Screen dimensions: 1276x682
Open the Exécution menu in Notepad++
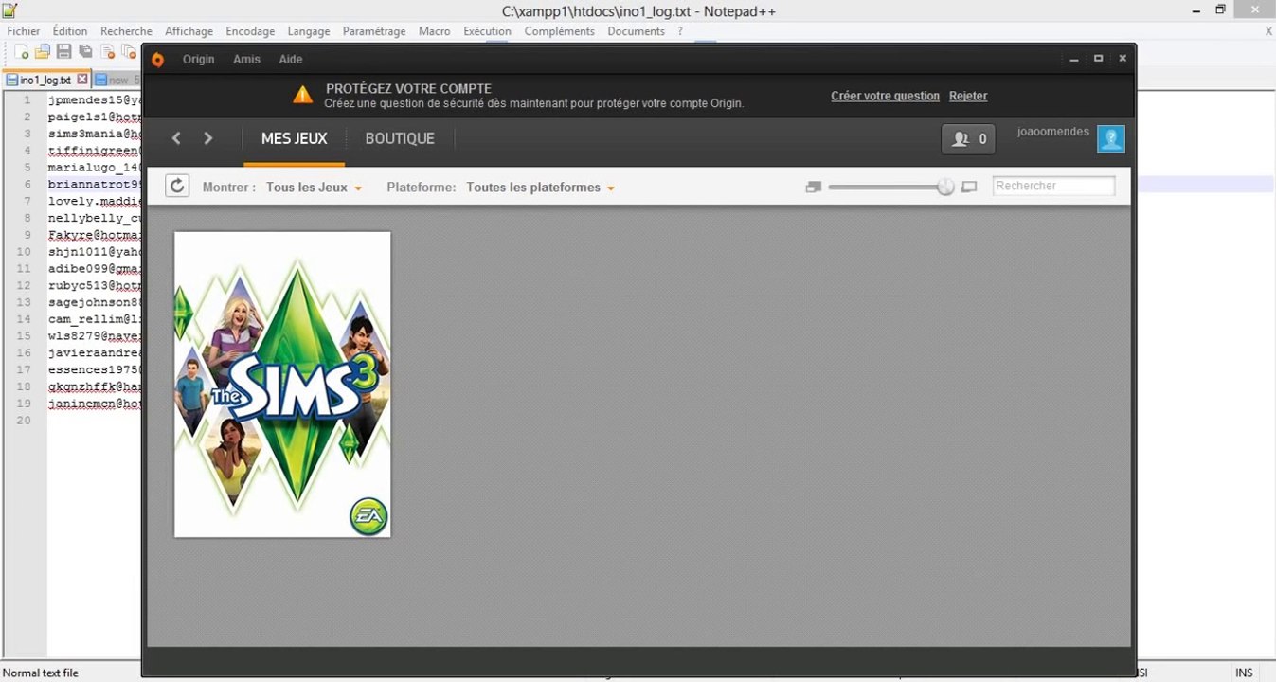[487, 31]
